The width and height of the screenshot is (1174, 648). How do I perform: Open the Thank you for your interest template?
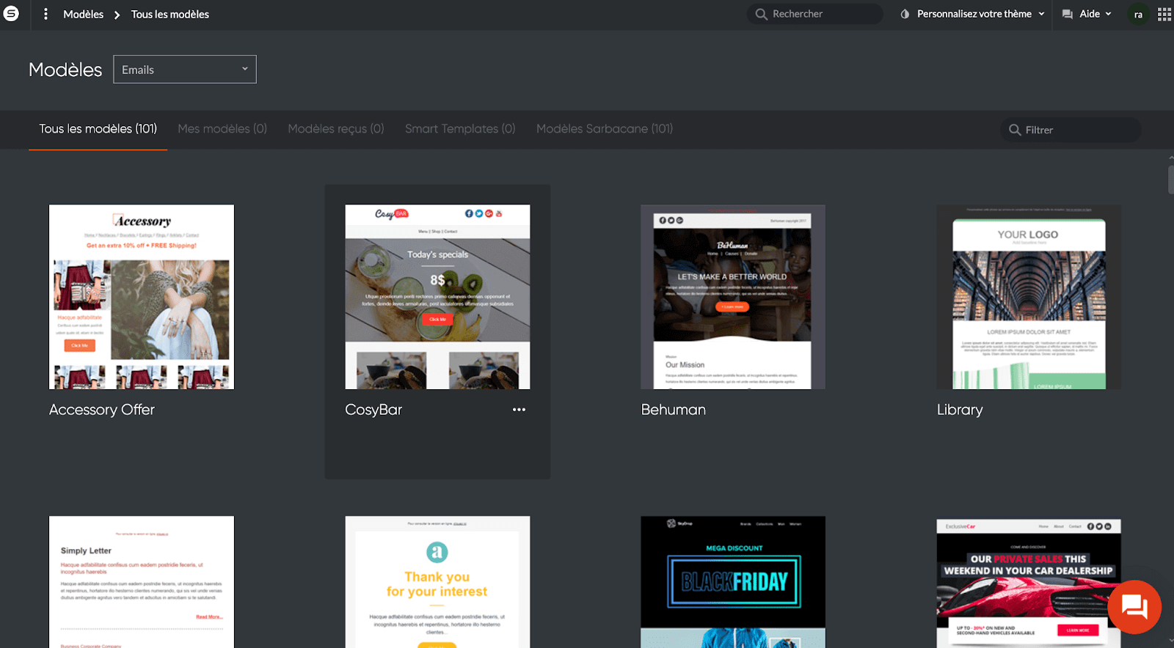437,582
